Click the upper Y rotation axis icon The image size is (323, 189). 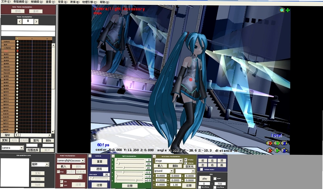click(277, 143)
